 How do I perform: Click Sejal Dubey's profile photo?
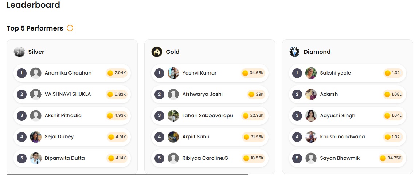[x=36, y=137]
